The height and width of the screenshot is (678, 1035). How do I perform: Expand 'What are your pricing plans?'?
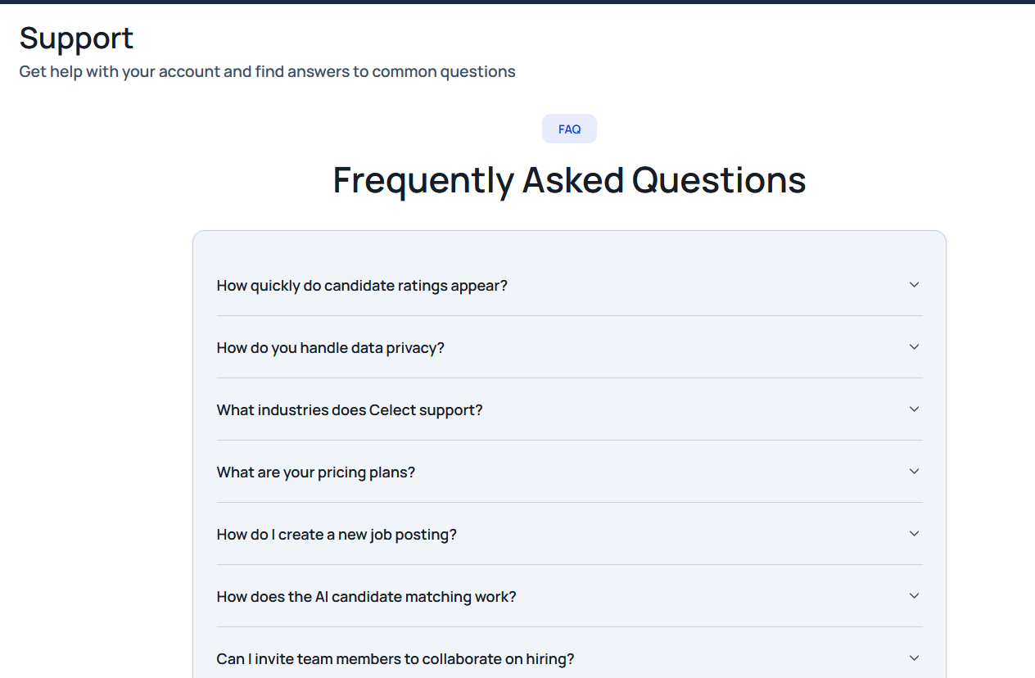pyautogui.click(x=315, y=472)
